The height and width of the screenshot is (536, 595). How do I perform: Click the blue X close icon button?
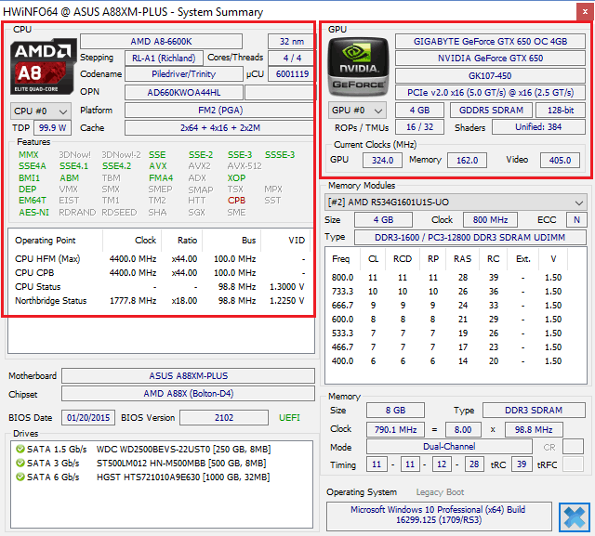coord(575,516)
